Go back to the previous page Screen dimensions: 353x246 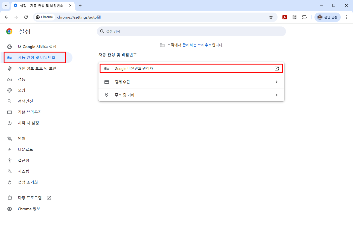pyautogui.click(x=7, y=17)
